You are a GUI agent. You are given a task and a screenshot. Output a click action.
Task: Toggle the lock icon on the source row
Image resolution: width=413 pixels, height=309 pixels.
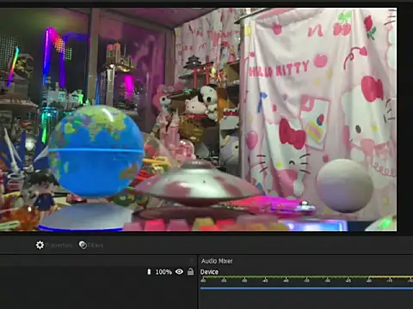pyautogui.click(x=190, y=271)
